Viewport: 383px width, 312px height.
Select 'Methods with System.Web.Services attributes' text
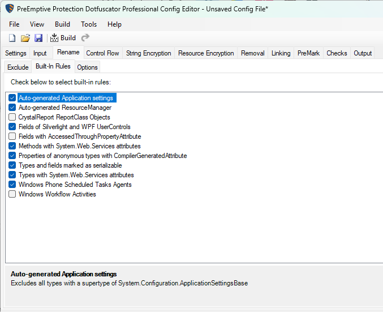point(80,146)
